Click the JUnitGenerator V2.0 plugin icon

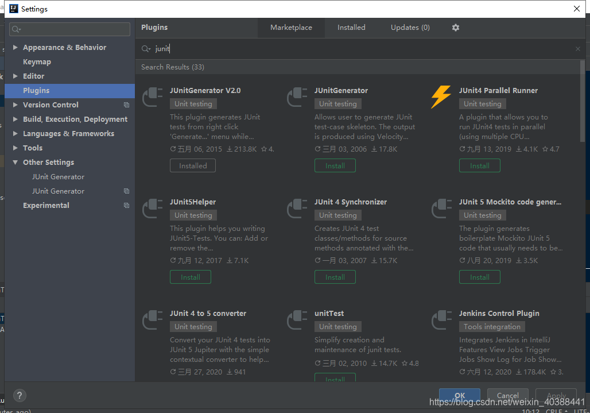coord(153,97)
